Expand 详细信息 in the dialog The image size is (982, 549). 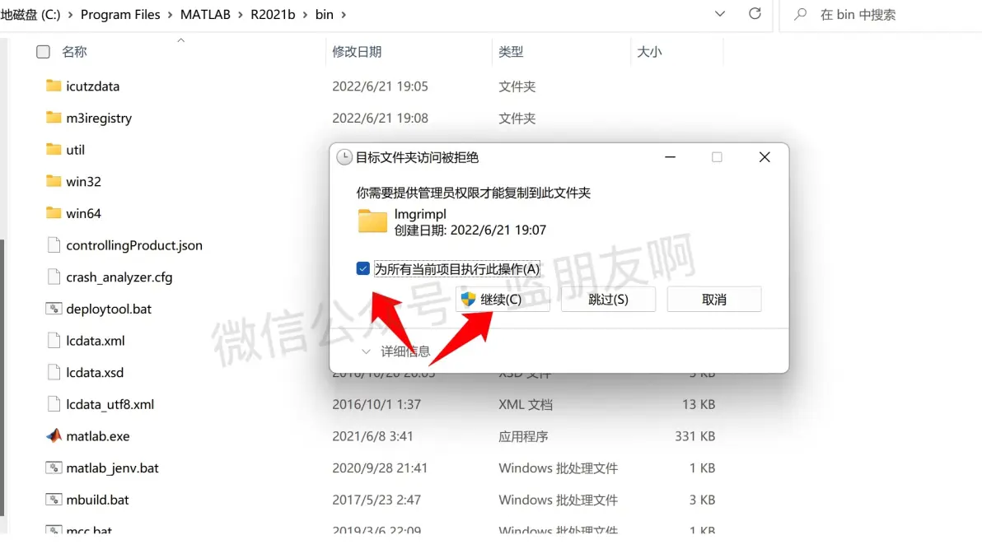click(396, 351)
